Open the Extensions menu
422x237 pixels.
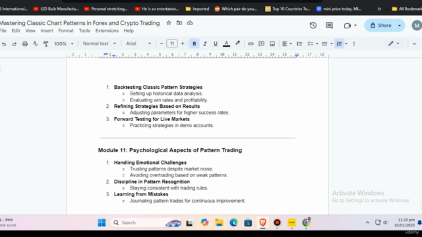107,31
